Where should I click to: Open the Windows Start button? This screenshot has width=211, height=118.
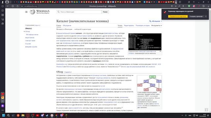click(x=4, y=115)
